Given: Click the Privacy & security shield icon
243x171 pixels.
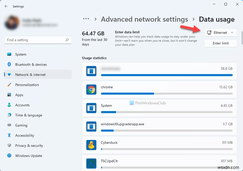Looking at the screenshot, I should click(9, 145).
